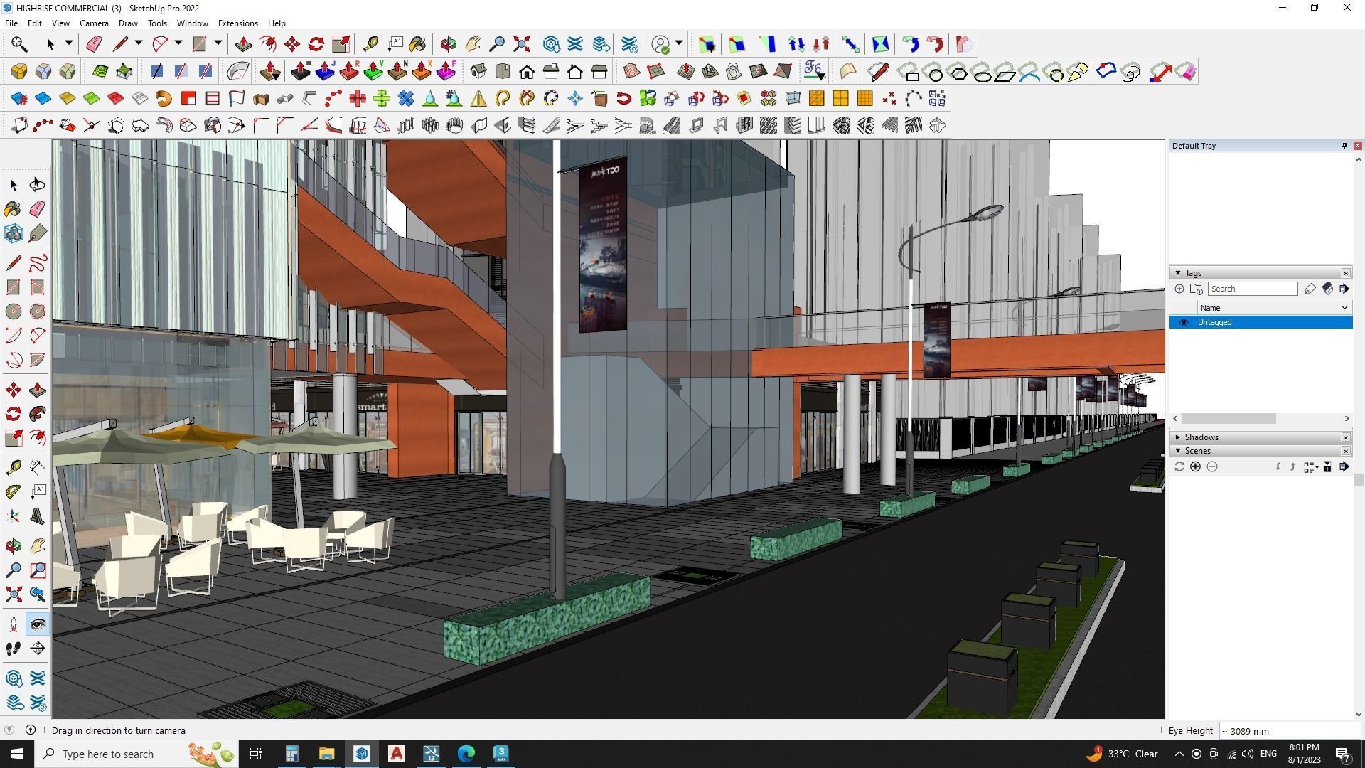Image resolution: width=1365 pixels, height=768 pixels.
Task: Open the Line tool dropdown arrow
Action: (x=139, y=43)
